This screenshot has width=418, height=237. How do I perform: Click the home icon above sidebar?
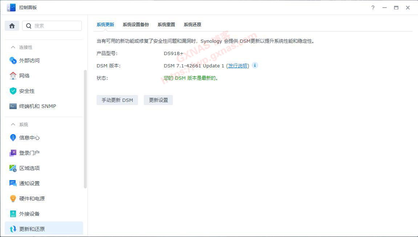(12, 25)
